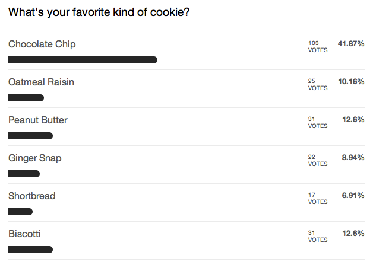
Task: Click the Ginger Snap result bar
Action: (24, 174)
